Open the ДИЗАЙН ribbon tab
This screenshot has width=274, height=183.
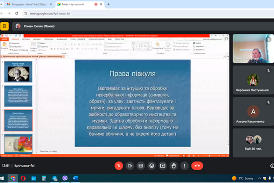[x=37, y=39]
